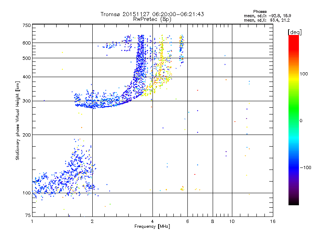Click the y-axis tick label "400"

(26, 77)
